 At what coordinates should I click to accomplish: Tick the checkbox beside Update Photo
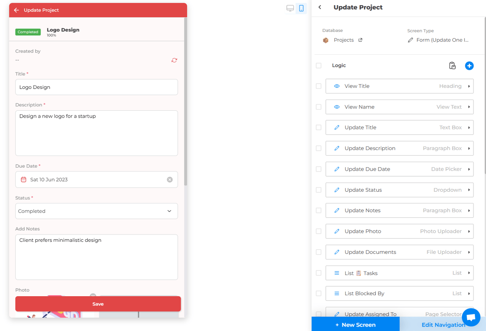pos(319,231)
